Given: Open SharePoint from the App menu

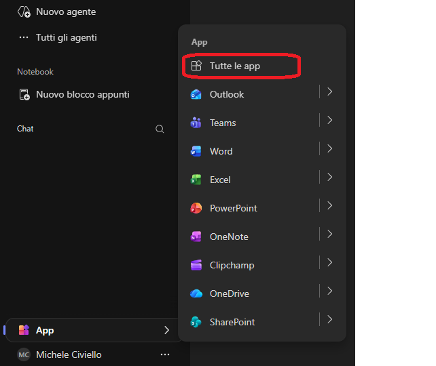Looking at the screenshot, I should [250, 322].
